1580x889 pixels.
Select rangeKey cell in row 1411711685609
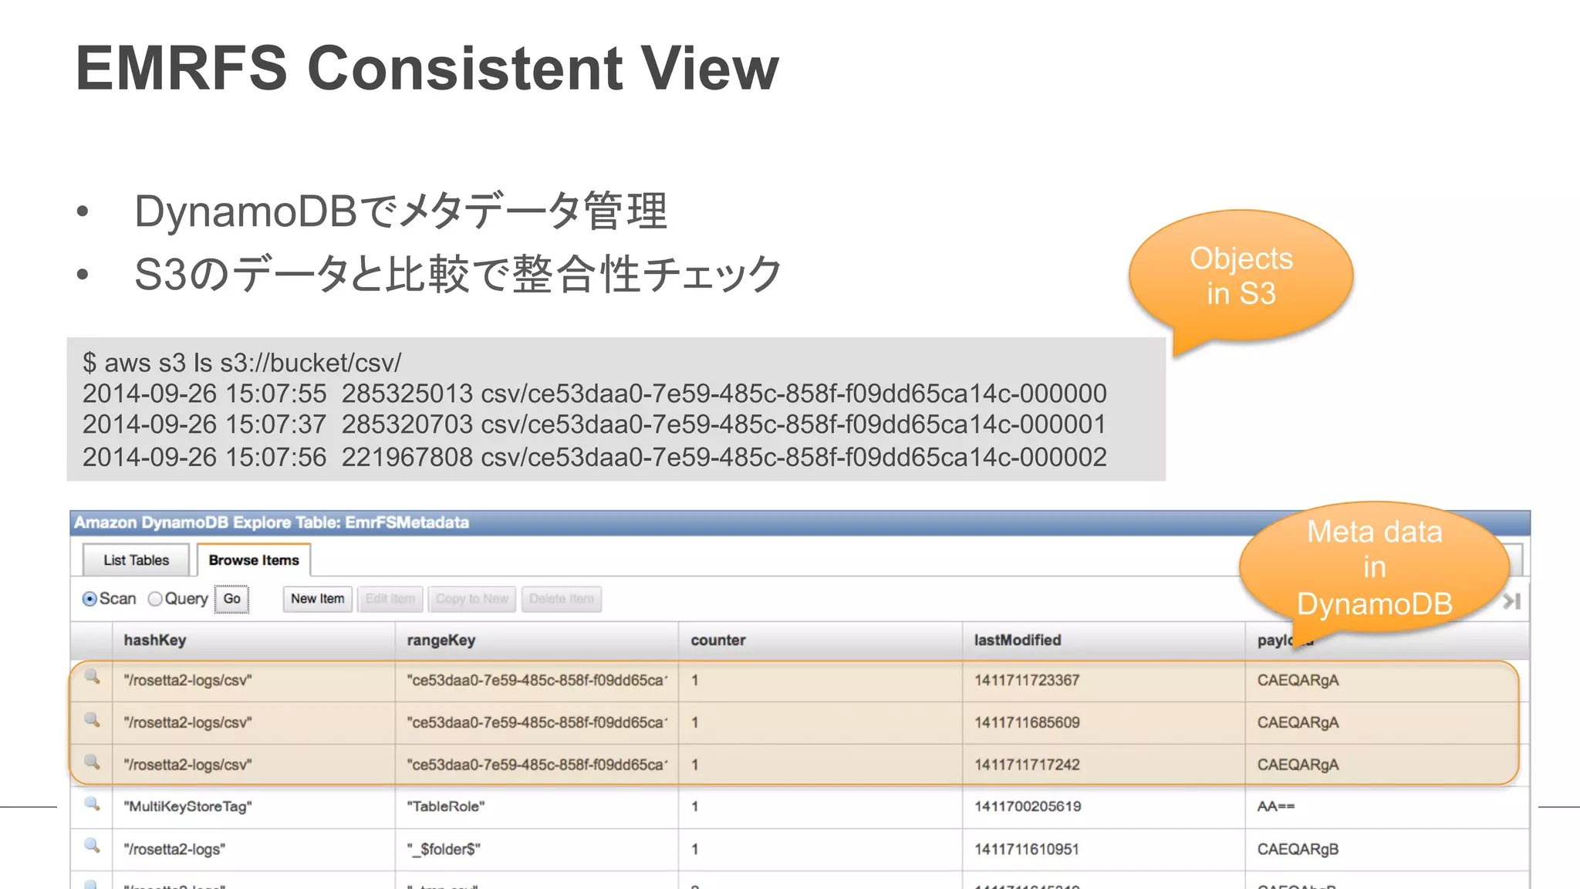click(x=537, y=722)
